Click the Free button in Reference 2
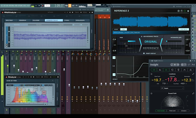 pos(123,29)
